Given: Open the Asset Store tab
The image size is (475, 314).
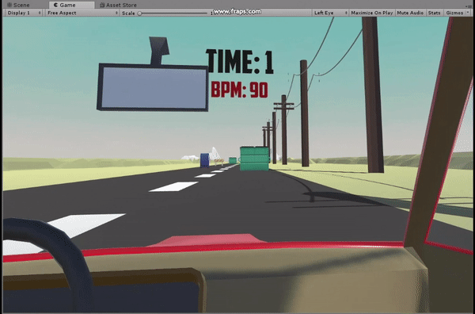Looking at the screenshot, I should coord(118,5).
